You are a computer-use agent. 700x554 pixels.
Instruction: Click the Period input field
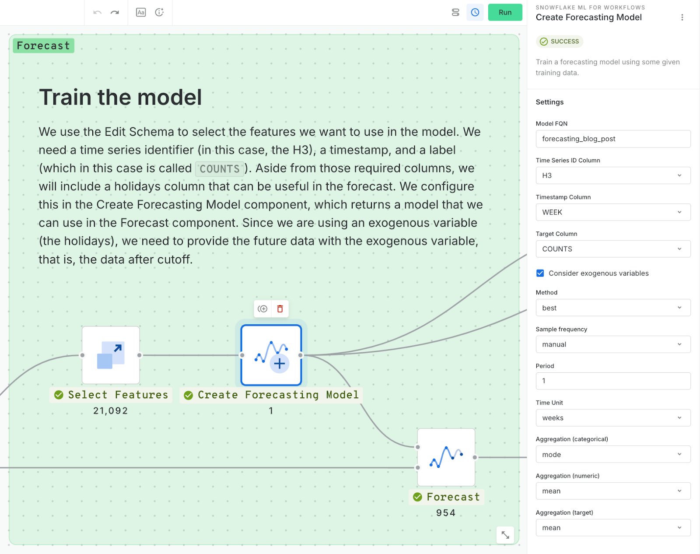tap(612, 381)
